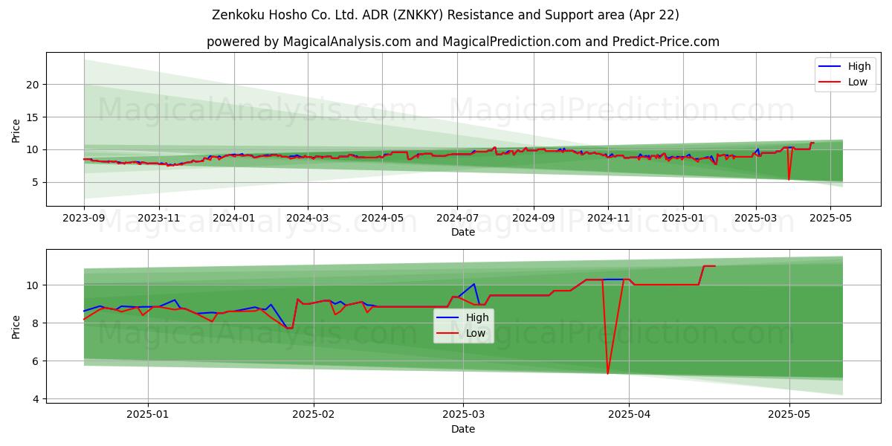Viewport: 892px width, 446px height.
Task: Click the '2025-04' label on bottom chart axis
Action: 629,415
